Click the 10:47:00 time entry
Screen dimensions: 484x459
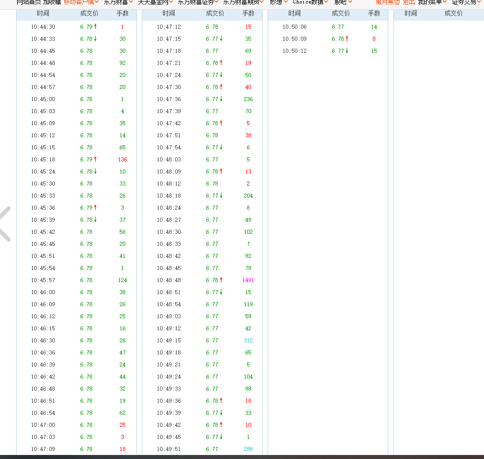43,425
